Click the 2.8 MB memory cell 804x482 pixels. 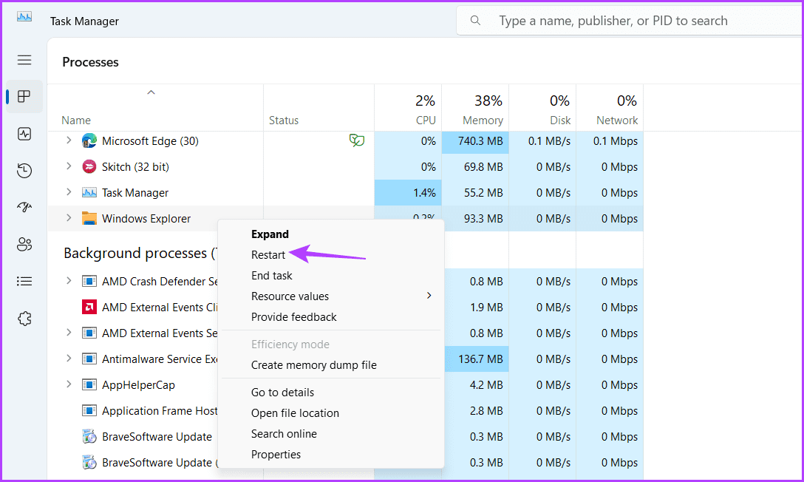[475, 411]
